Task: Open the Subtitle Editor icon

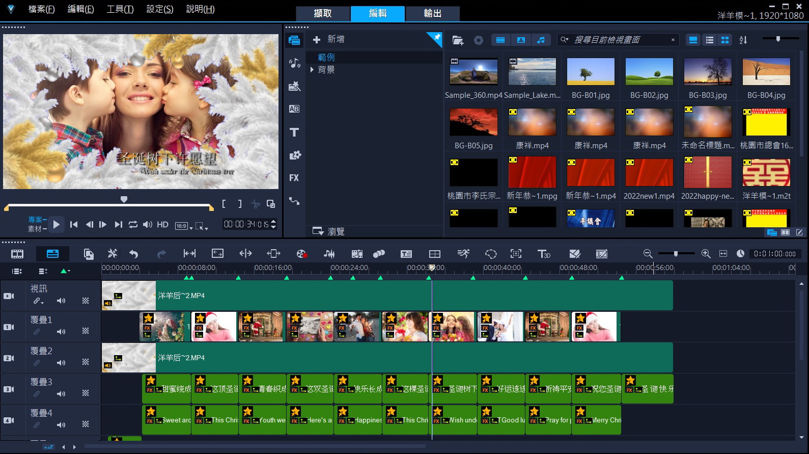Action: coord(406,254)
